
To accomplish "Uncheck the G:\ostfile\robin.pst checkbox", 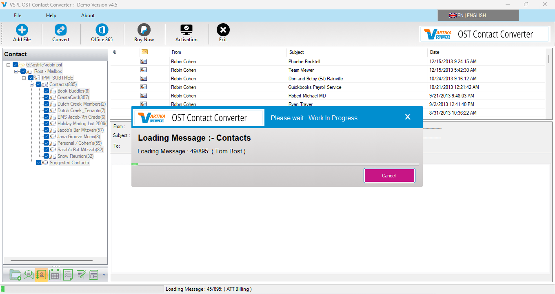I will (x=15, y=65).
